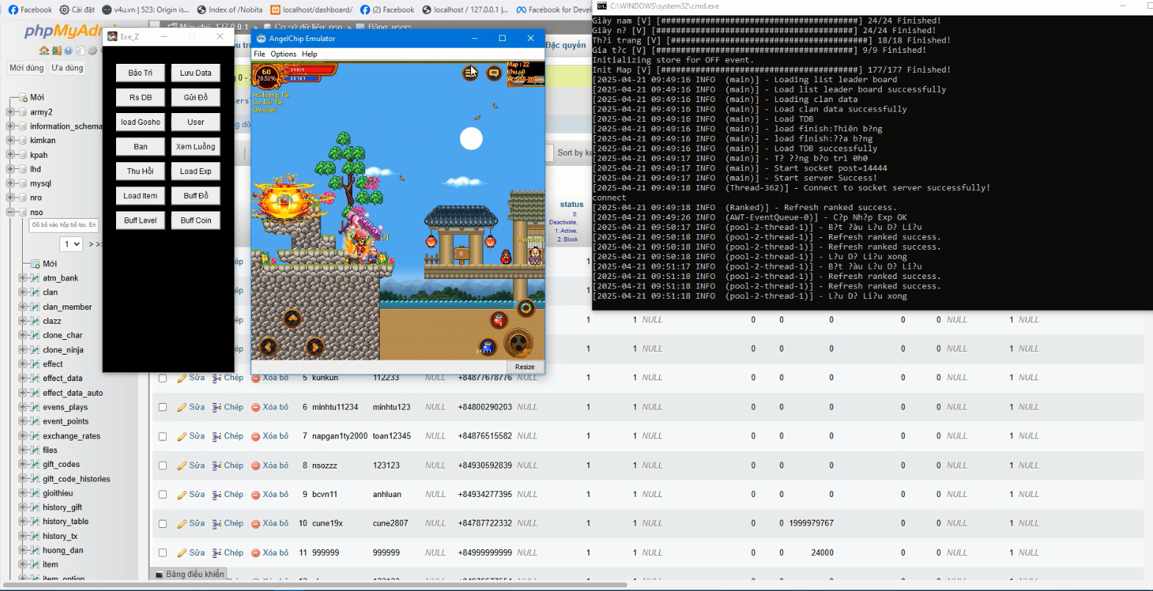Click the red delete icon for row bcvn11
This screenshot has width=1153, height=591.
coord(256,495)
